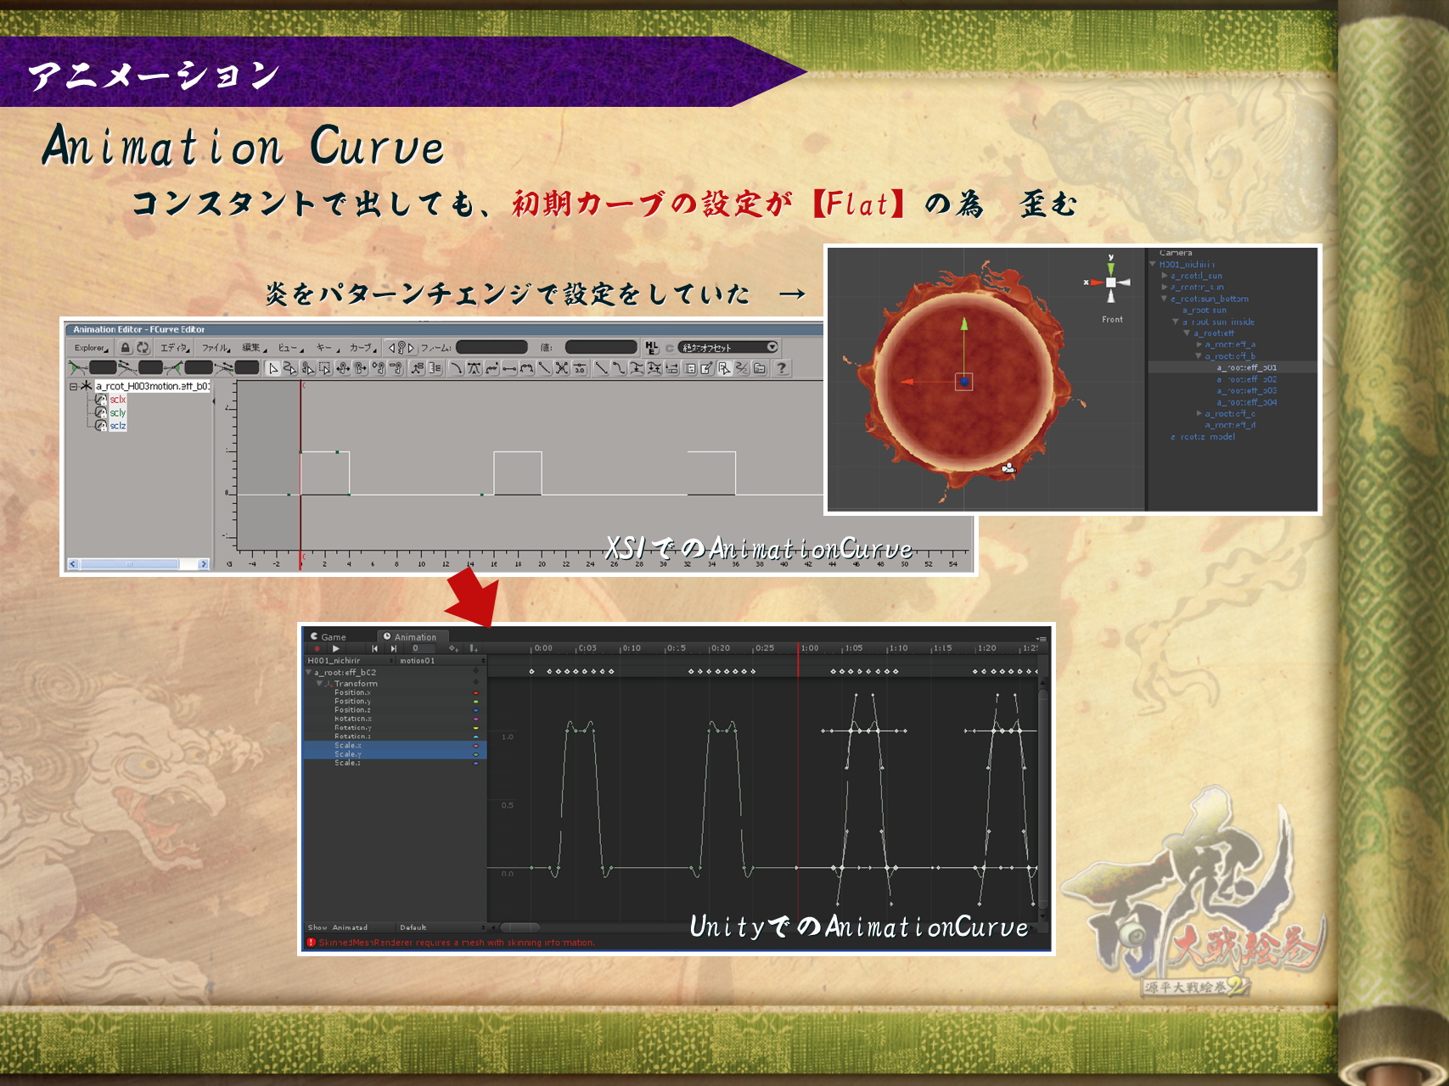Click the value (値) input field
The image size is (1449, 1086).
(x=601, y=347)
